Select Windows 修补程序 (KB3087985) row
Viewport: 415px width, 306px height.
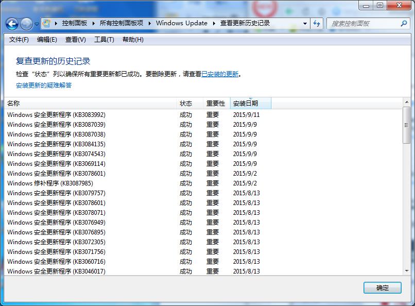coord(203,183)
